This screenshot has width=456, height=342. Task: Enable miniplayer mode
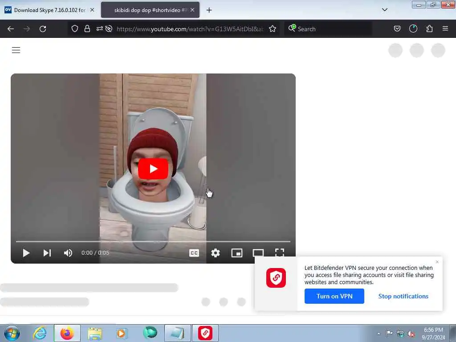coord(237,253)
